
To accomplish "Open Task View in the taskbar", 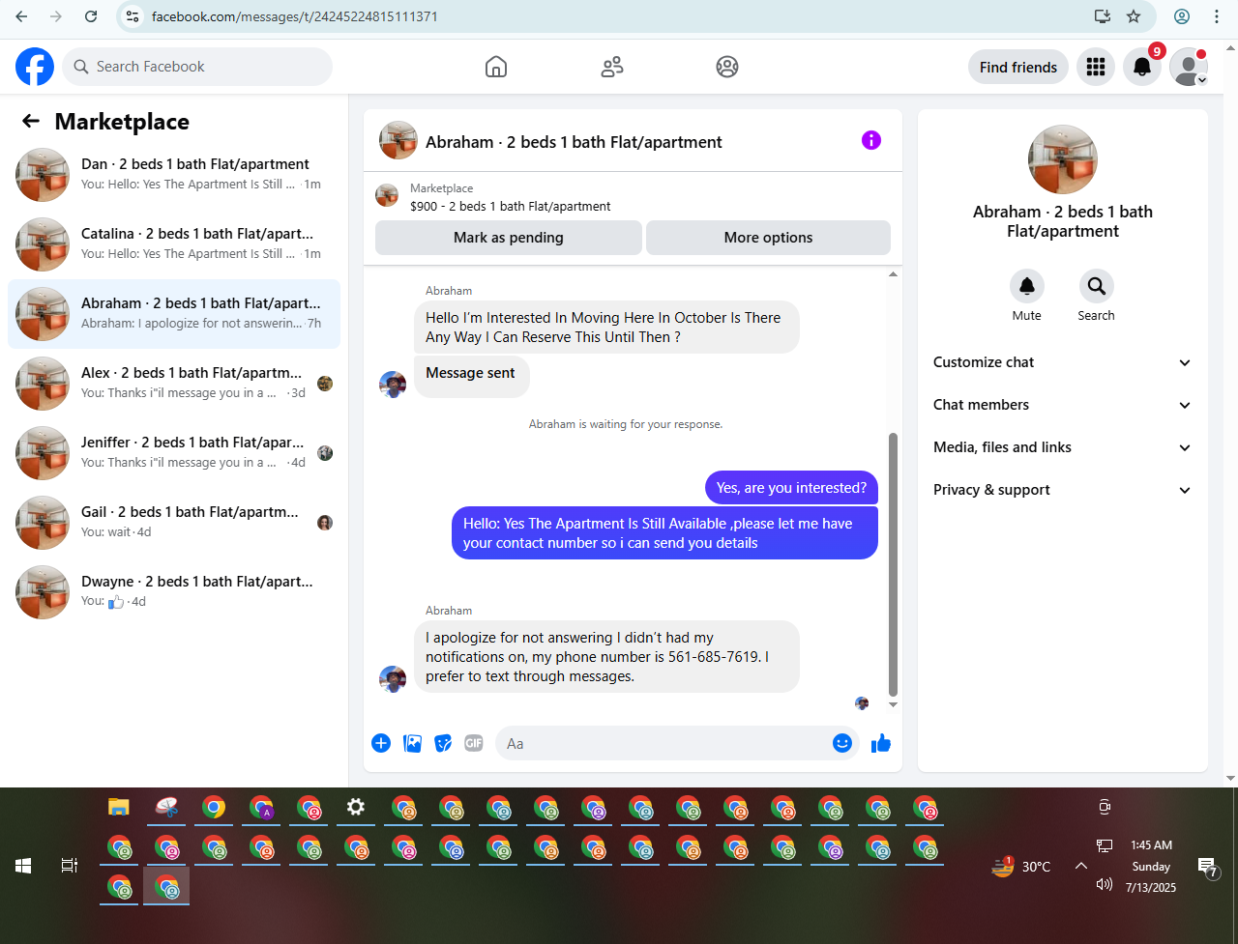I will click(x=69, y=866).
